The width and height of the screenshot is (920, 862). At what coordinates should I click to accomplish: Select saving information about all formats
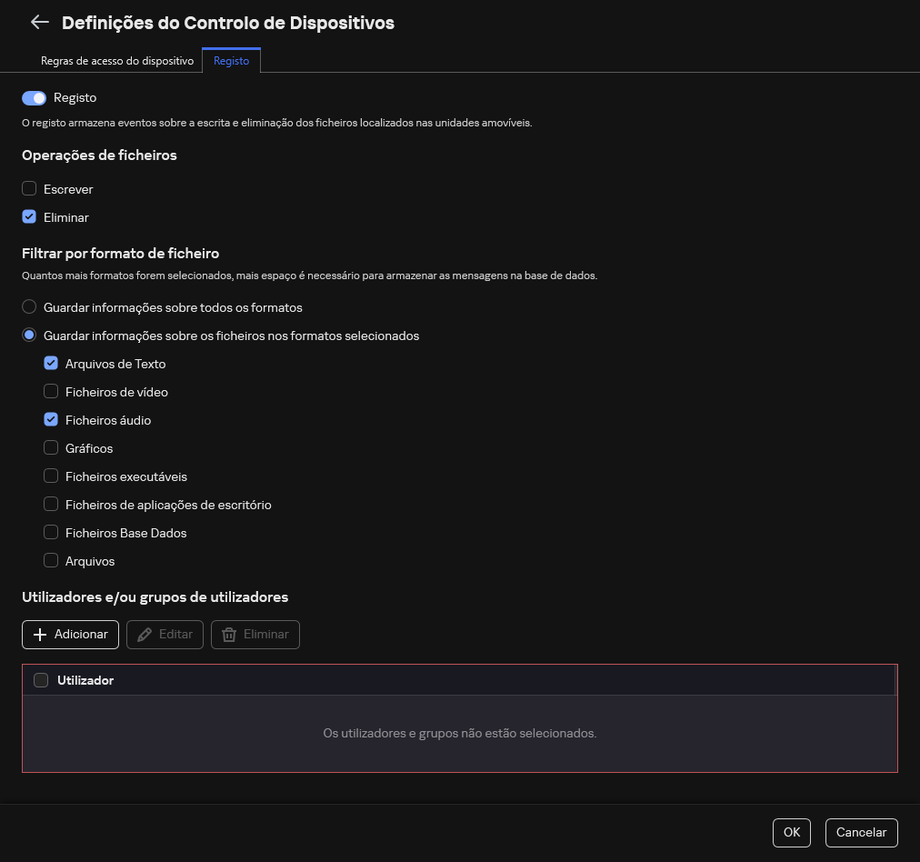pos(29,306)
